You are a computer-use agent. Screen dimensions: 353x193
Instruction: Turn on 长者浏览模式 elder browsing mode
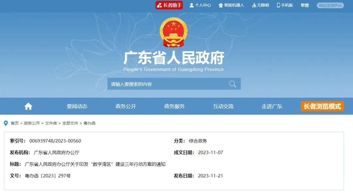(322, 106)
